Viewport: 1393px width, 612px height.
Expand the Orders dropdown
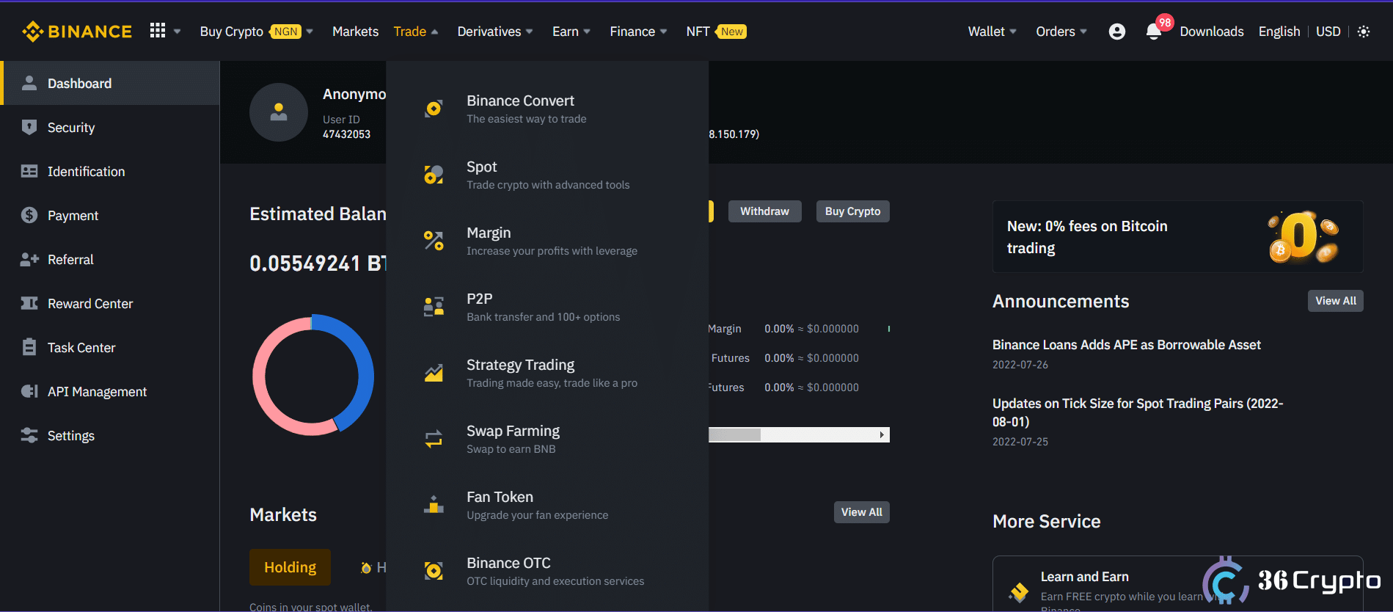[1061, 32]
